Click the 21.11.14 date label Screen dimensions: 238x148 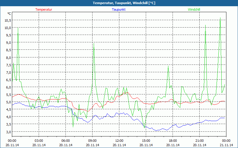226,145
